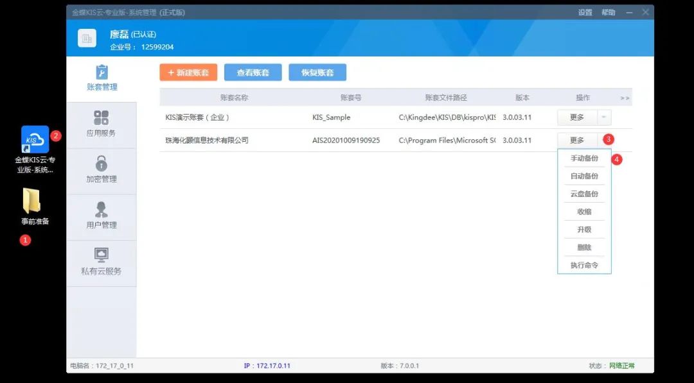The width and height of the screenshot is (694, 383).
Task: Expand dropdown arrow beside KIS演示账套 更多
Action: click(604, 117)
